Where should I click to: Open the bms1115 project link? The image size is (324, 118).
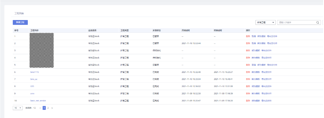[34, 72]
